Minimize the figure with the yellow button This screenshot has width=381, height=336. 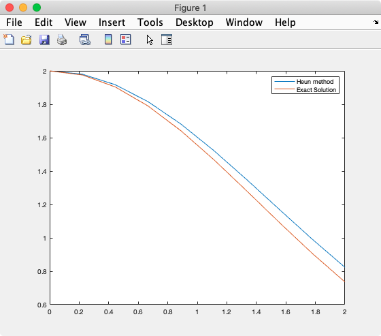click(23, 7)
